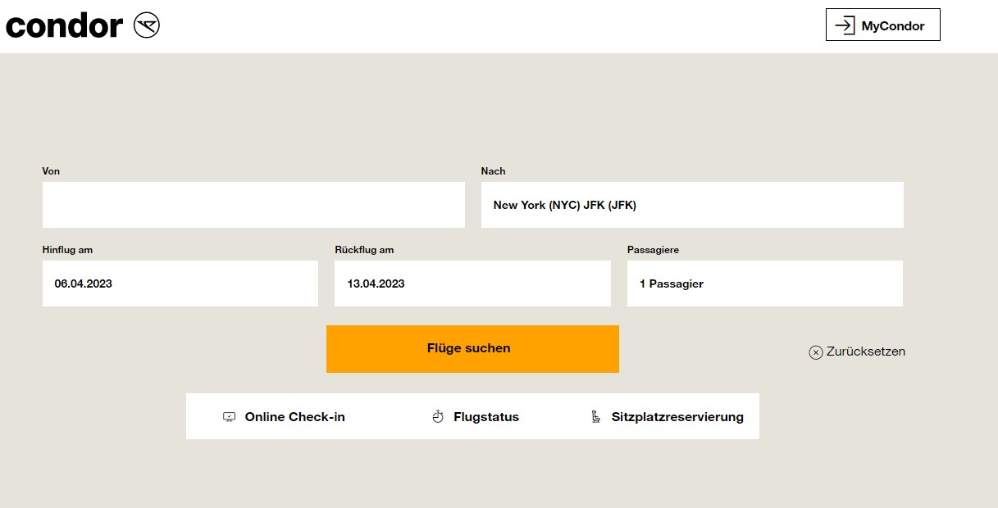Open MyCondor
The image size is (998, 508).
click(882, 25)
